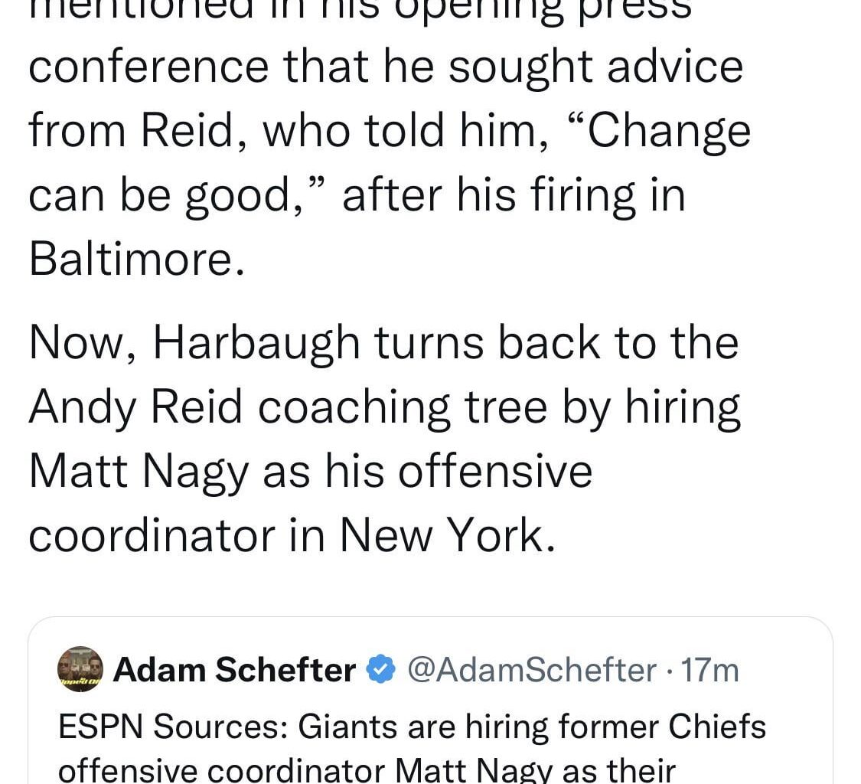861x784 pixels.
Task: Click the second paragraph starting with Now
Action: (383, 406)
